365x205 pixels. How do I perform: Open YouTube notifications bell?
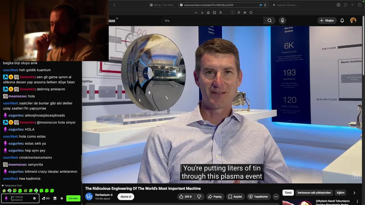coord(342,20)
